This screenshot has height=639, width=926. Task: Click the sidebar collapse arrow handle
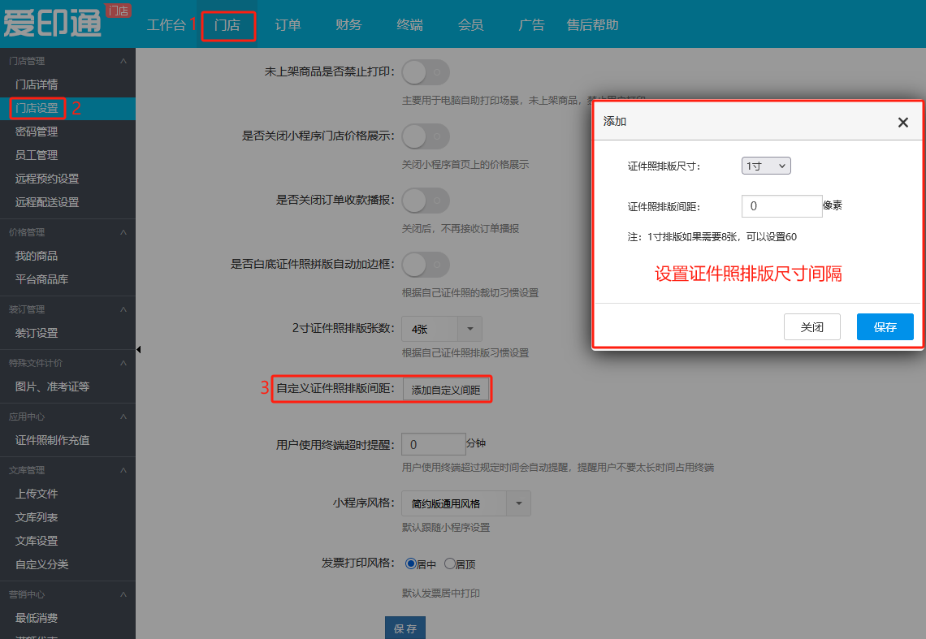point(138,349)
